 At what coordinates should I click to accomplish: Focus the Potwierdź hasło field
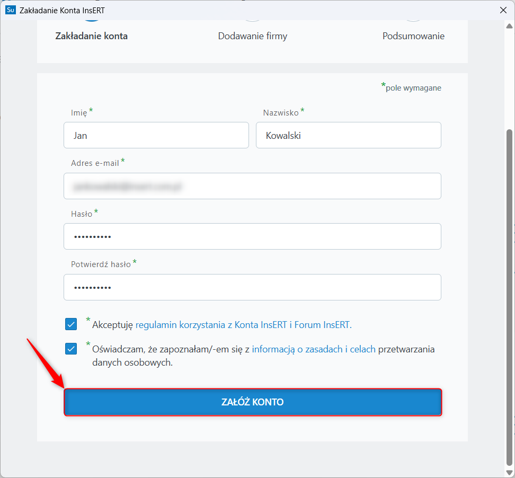tap(252, 287)
